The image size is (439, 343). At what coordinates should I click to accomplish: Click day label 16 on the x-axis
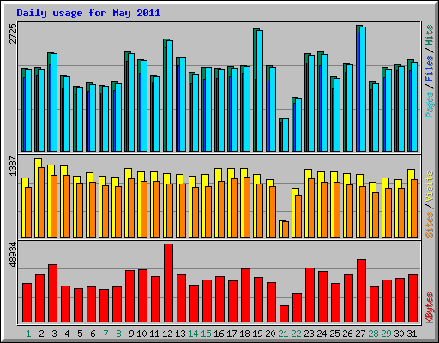click(x=219, y=334)
